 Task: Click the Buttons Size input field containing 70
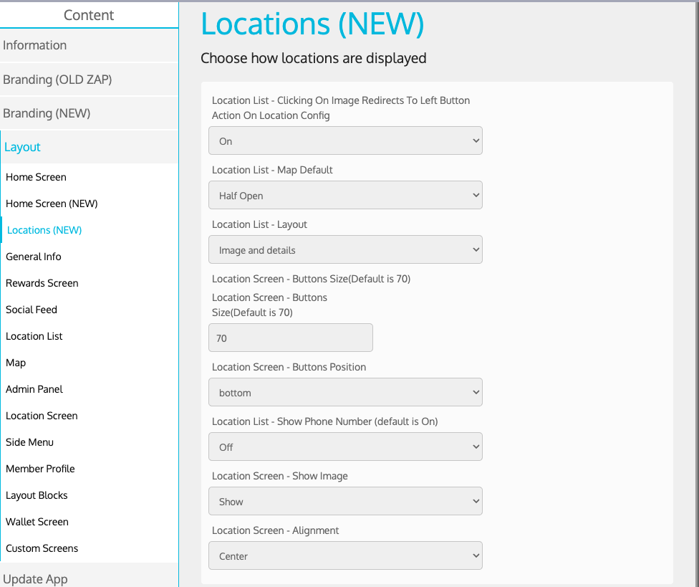(x=291, y=338)
